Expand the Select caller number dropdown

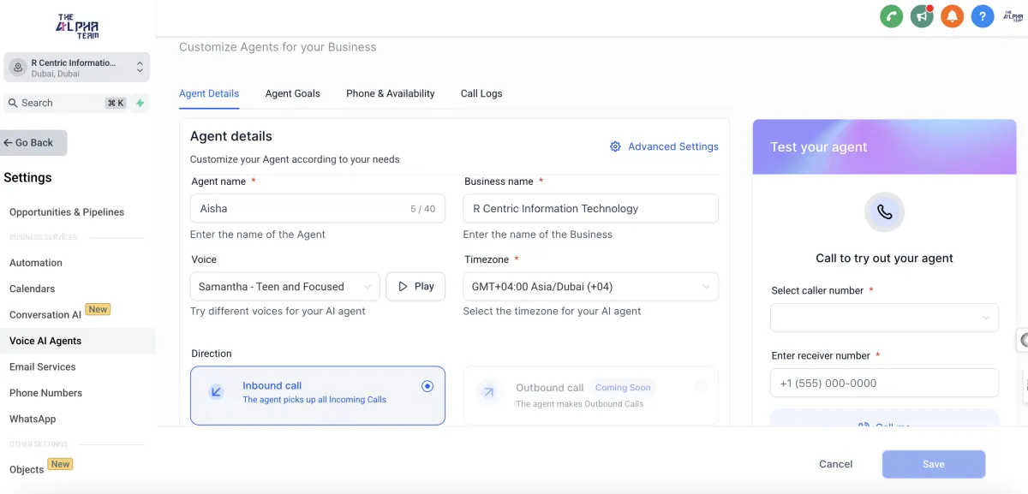click(884, 318)
